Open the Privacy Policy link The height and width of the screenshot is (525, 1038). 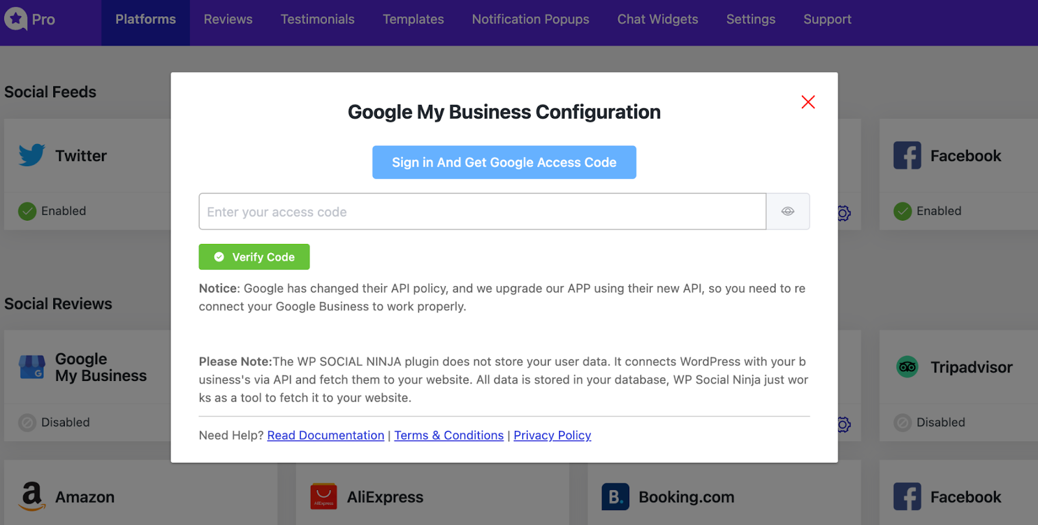(552, 435)
